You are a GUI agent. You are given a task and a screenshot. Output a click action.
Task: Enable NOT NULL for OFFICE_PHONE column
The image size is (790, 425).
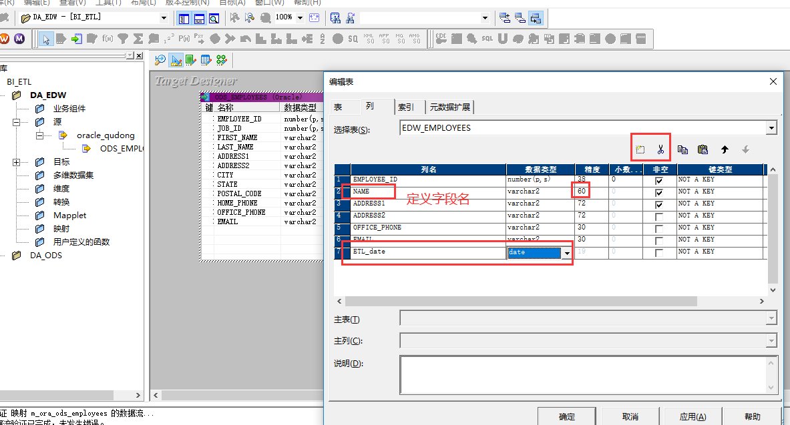(660, 227)
